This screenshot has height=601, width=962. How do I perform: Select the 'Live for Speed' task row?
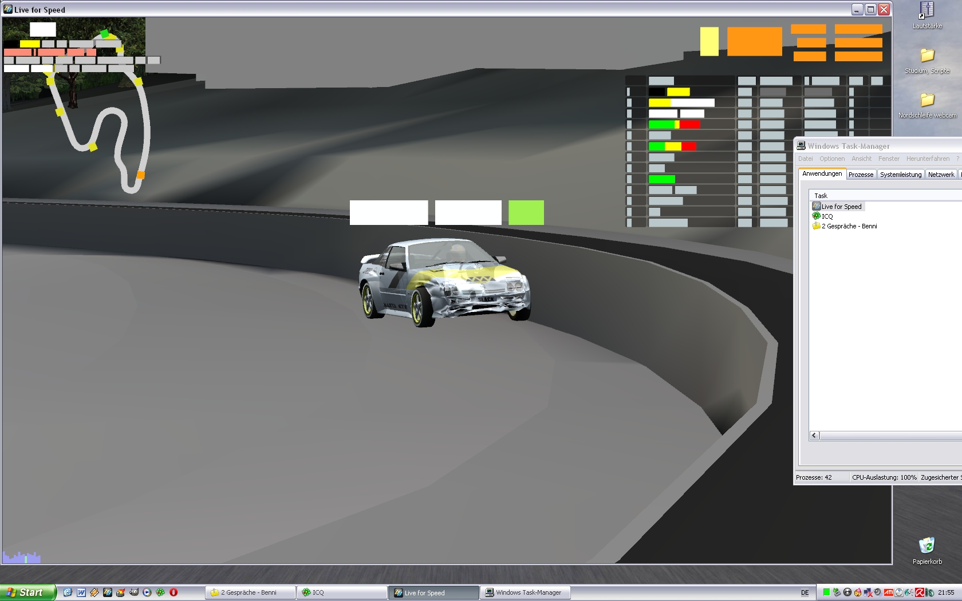tap(838, 207)
